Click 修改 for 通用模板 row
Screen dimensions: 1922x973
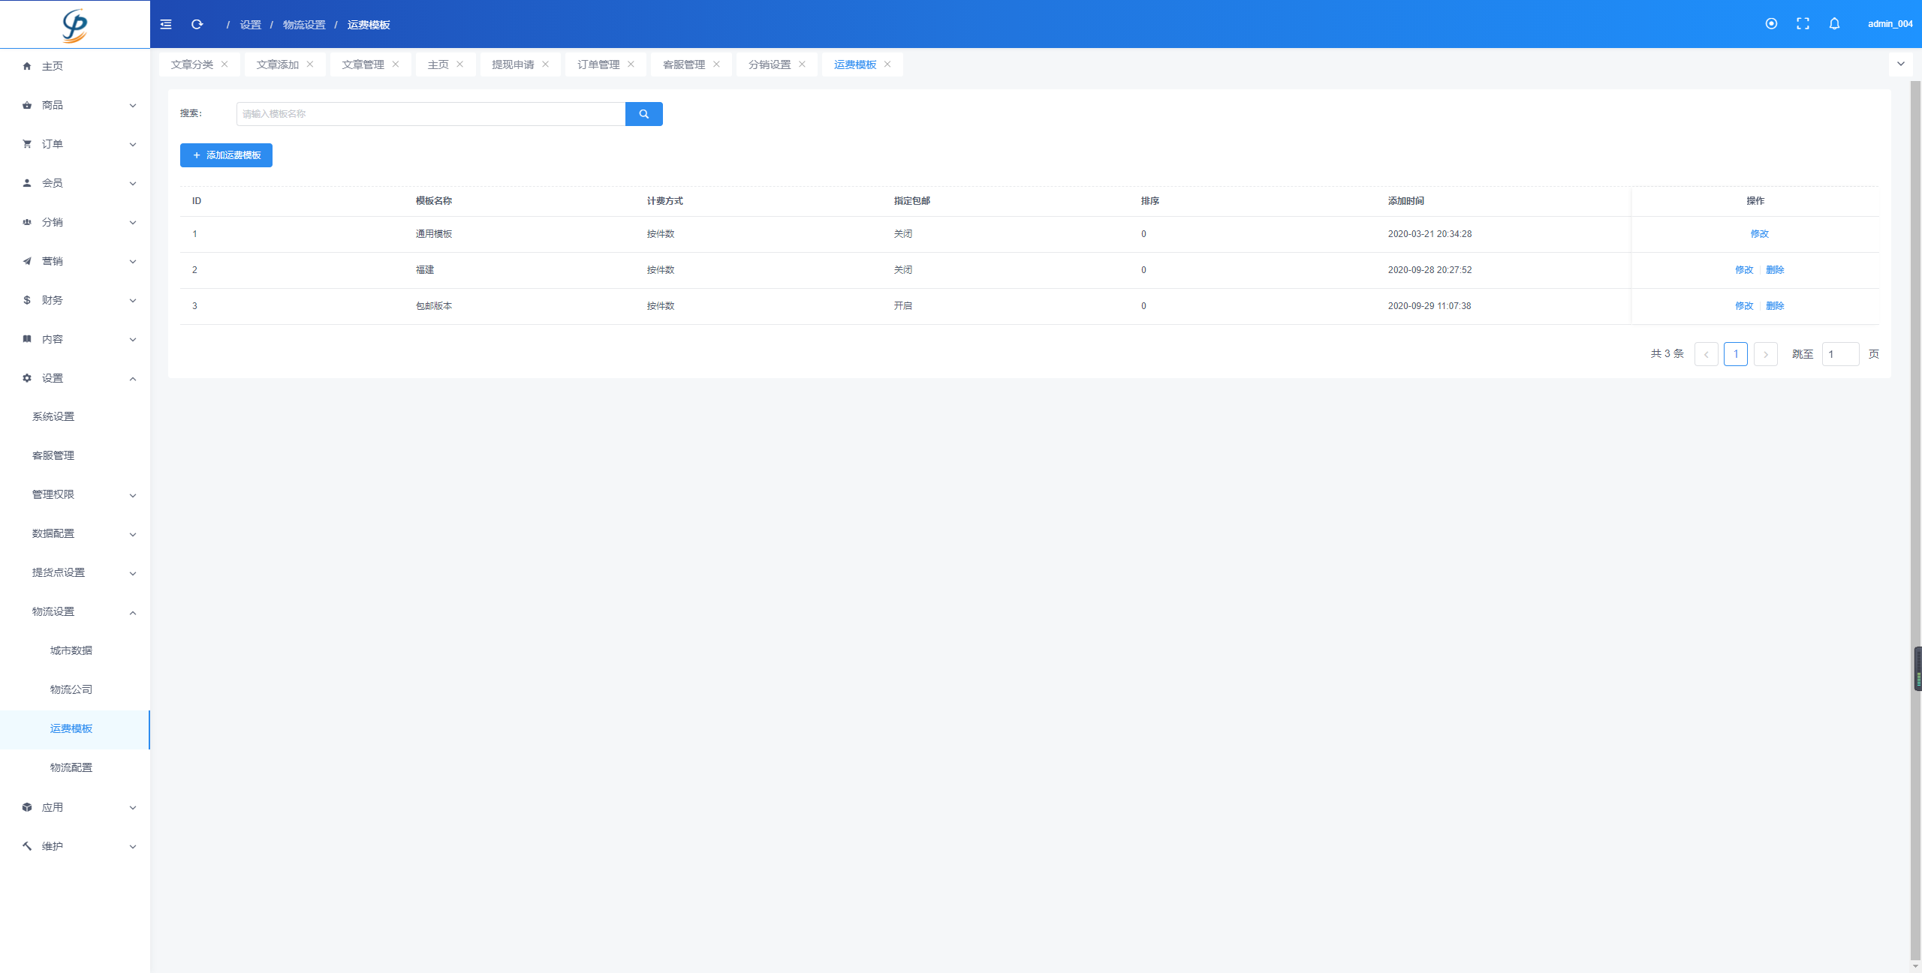1759,234
